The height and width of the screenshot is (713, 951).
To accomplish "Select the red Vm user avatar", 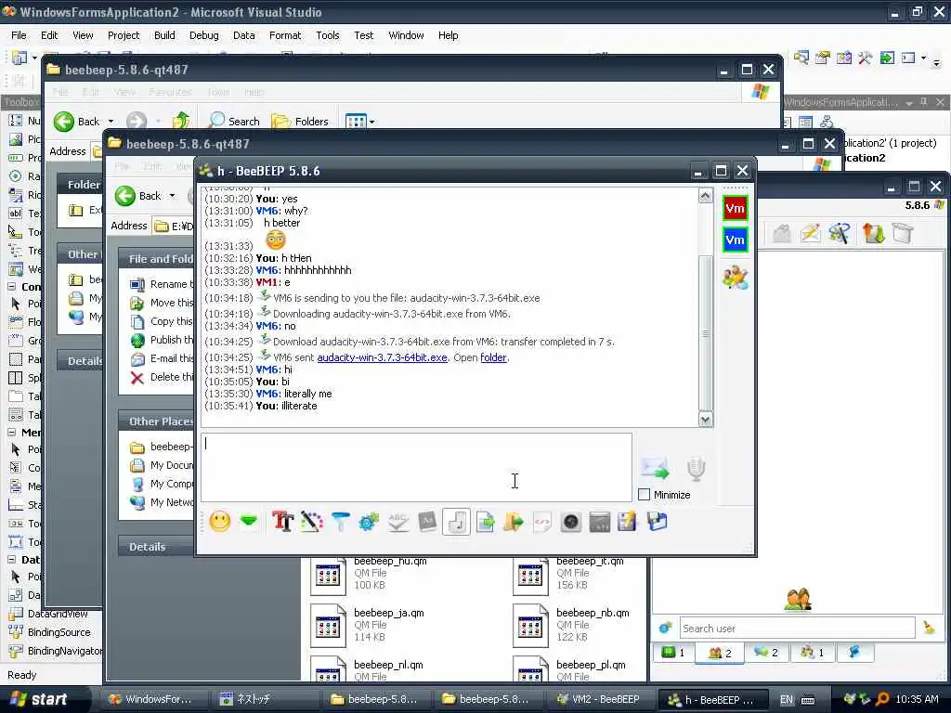I will tap(736, 209).
